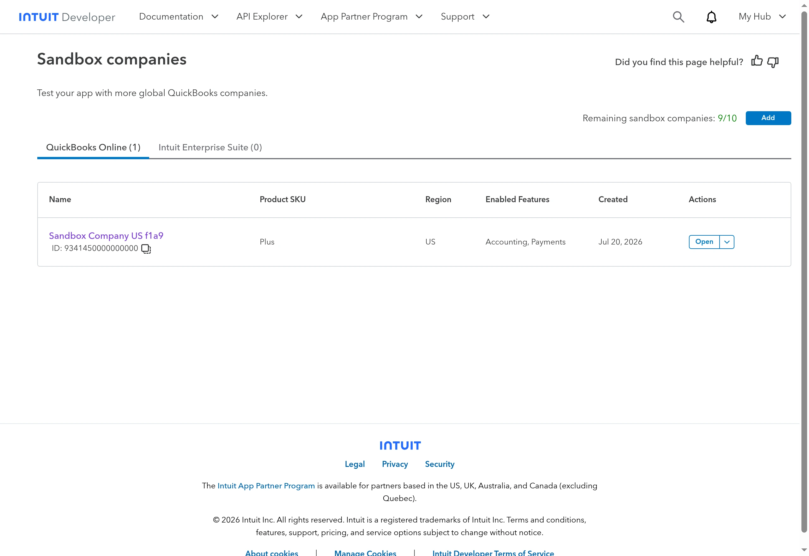Open the My Hub dropdown
The width and height of the screenshot is (809, 556).
pos(762,17)
